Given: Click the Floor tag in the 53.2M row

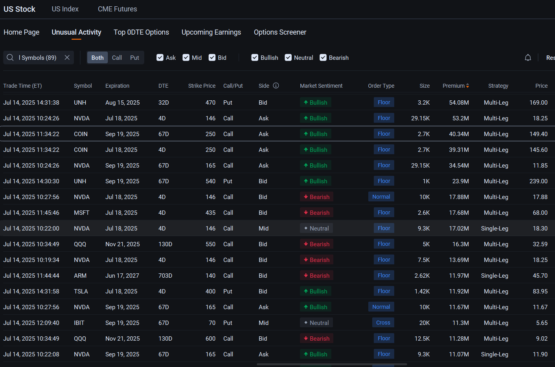Looking at the screenshot, I should 384,118.
